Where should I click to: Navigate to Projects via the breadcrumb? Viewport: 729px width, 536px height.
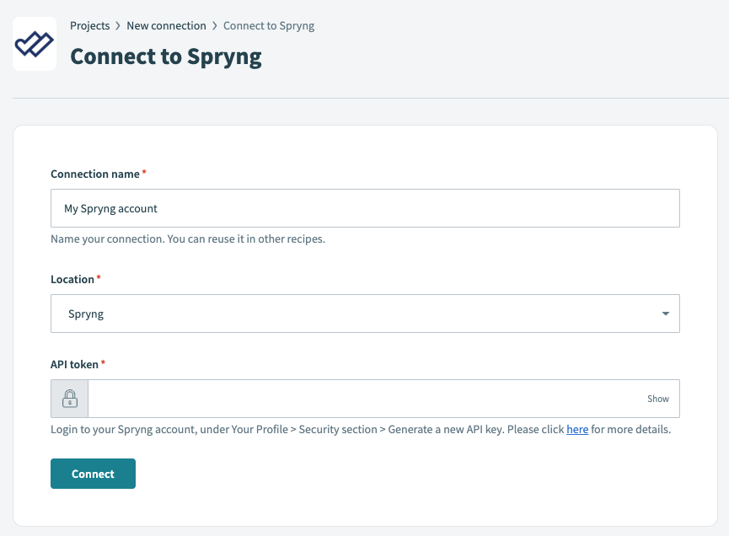(90, 25)
